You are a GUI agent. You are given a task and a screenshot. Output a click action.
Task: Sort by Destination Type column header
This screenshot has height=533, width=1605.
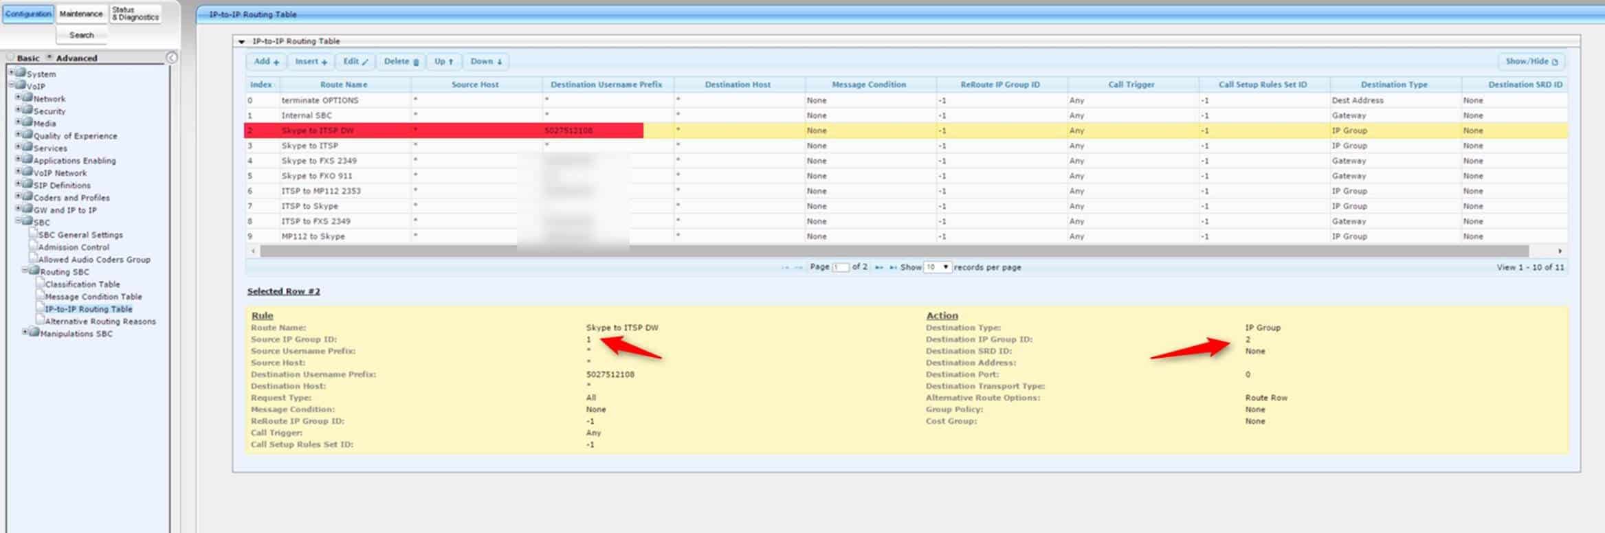click(1394, 84)
